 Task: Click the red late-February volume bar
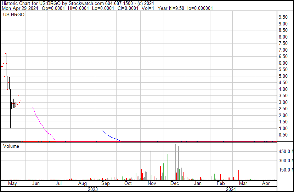[x=239, y=175]
